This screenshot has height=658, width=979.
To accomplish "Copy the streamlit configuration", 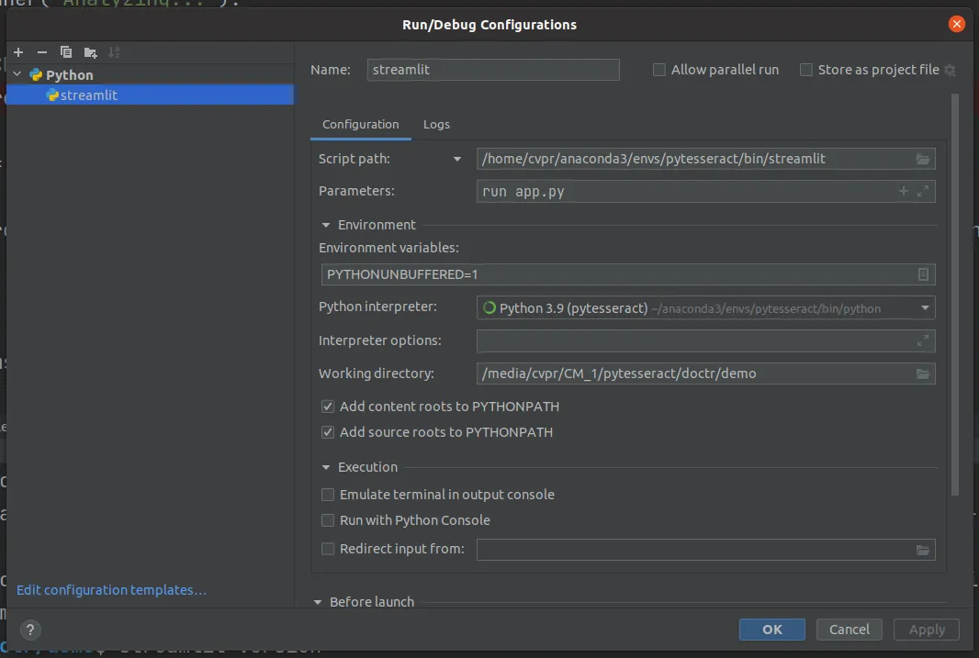I will point(64,52).
